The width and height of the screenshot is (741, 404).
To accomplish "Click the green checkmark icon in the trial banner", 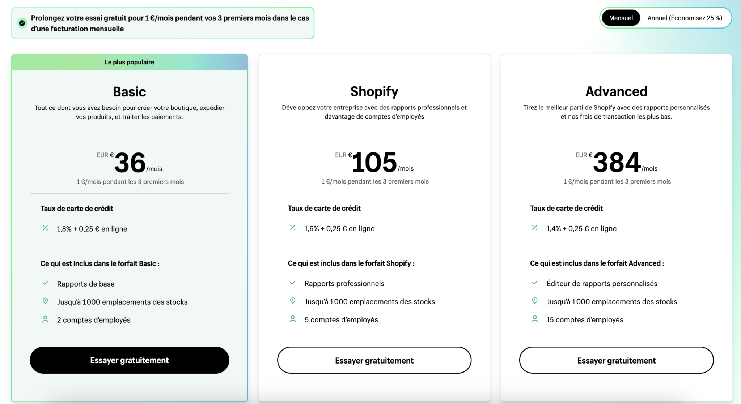I will tap(22, 23).
